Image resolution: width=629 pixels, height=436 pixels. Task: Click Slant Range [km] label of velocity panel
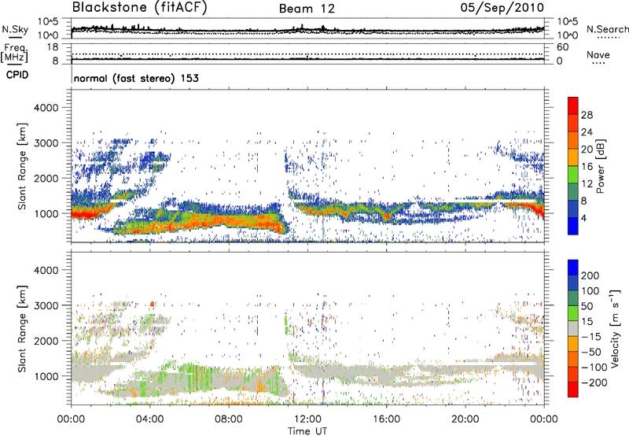click(23, 329)
